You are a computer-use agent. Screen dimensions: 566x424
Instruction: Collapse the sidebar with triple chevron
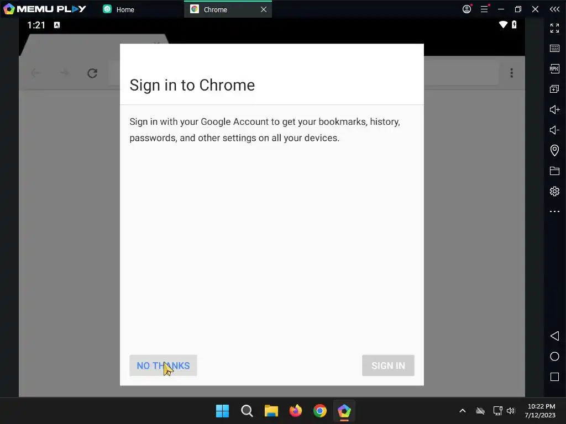pyautogui.click(x=555, y=9)
